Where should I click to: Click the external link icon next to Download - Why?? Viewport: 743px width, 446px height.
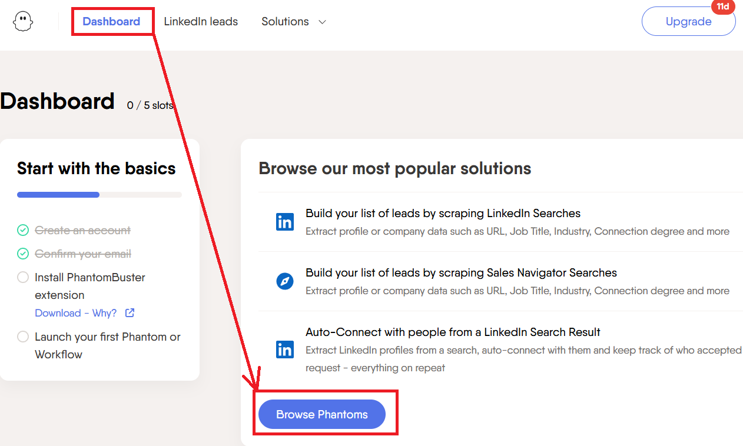coord(130,313)
